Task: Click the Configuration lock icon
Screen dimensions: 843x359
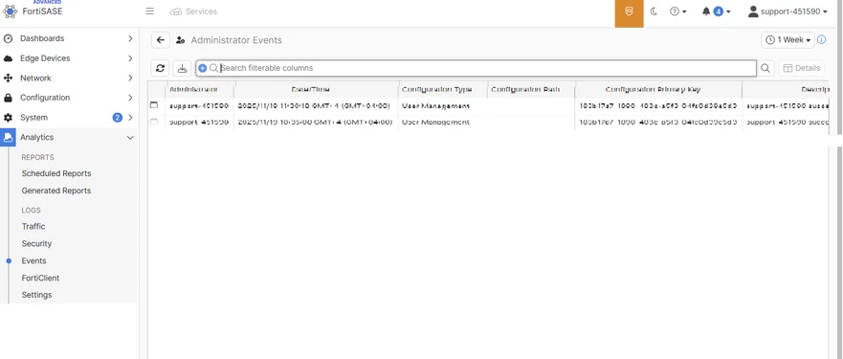Action: (8, 98)
